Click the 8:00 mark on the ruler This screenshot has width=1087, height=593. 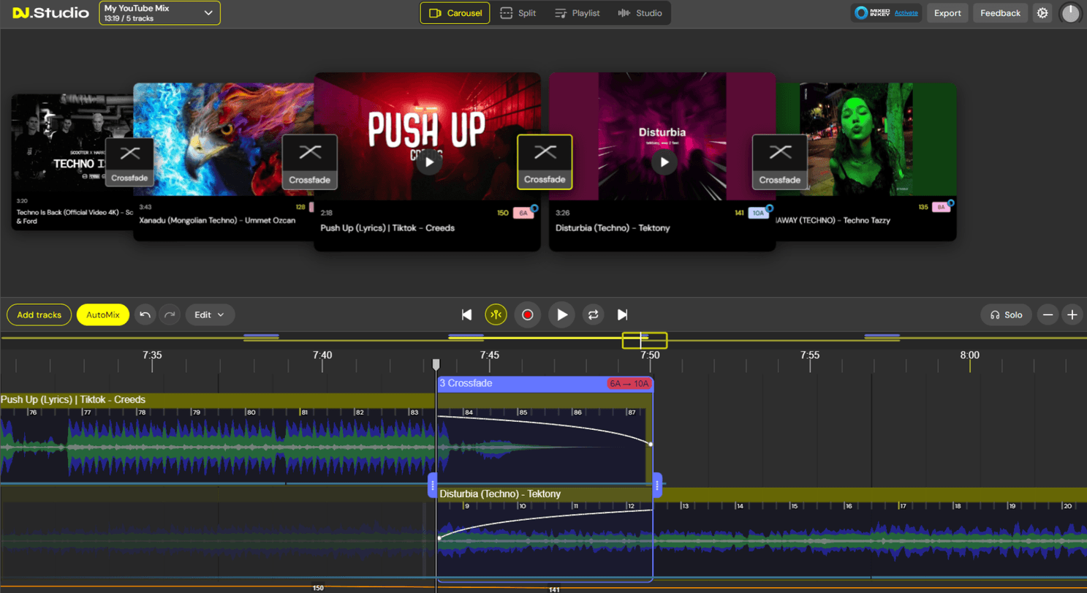click(x=970, y=355)
